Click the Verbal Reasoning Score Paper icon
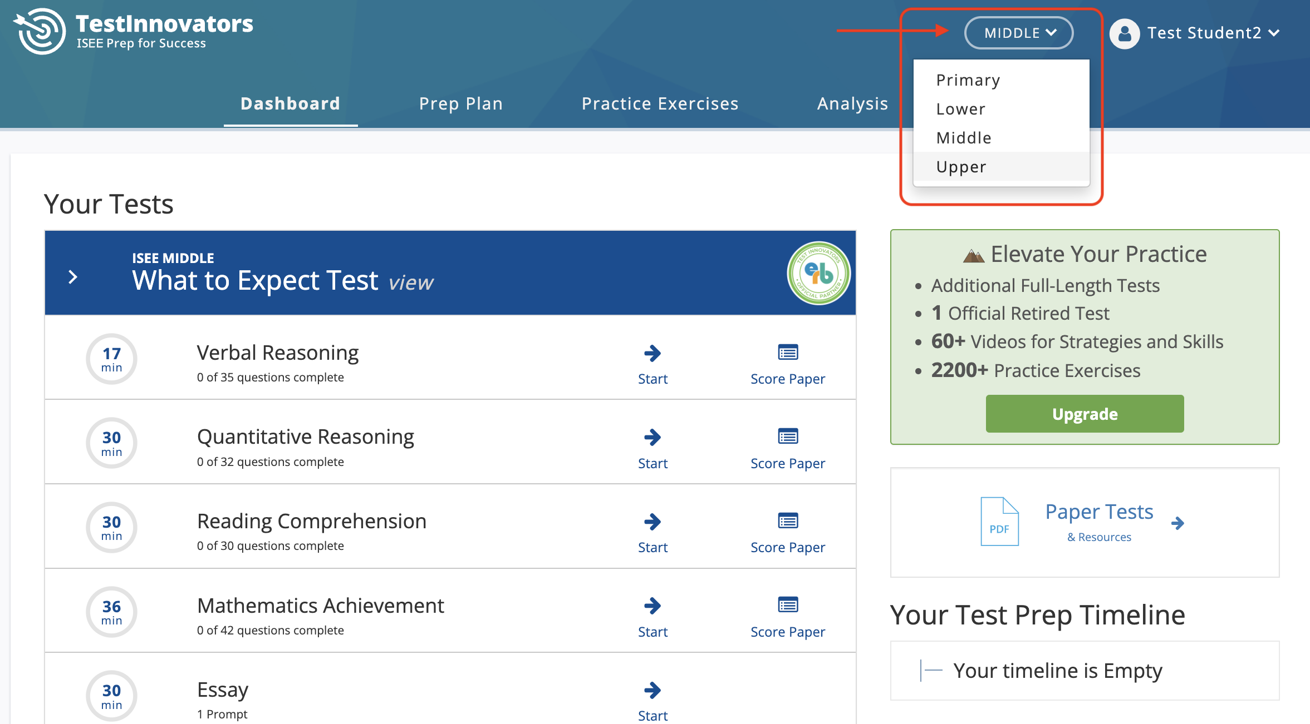The height and width of the screenshot is (724, 1310). tap(788, 353)
